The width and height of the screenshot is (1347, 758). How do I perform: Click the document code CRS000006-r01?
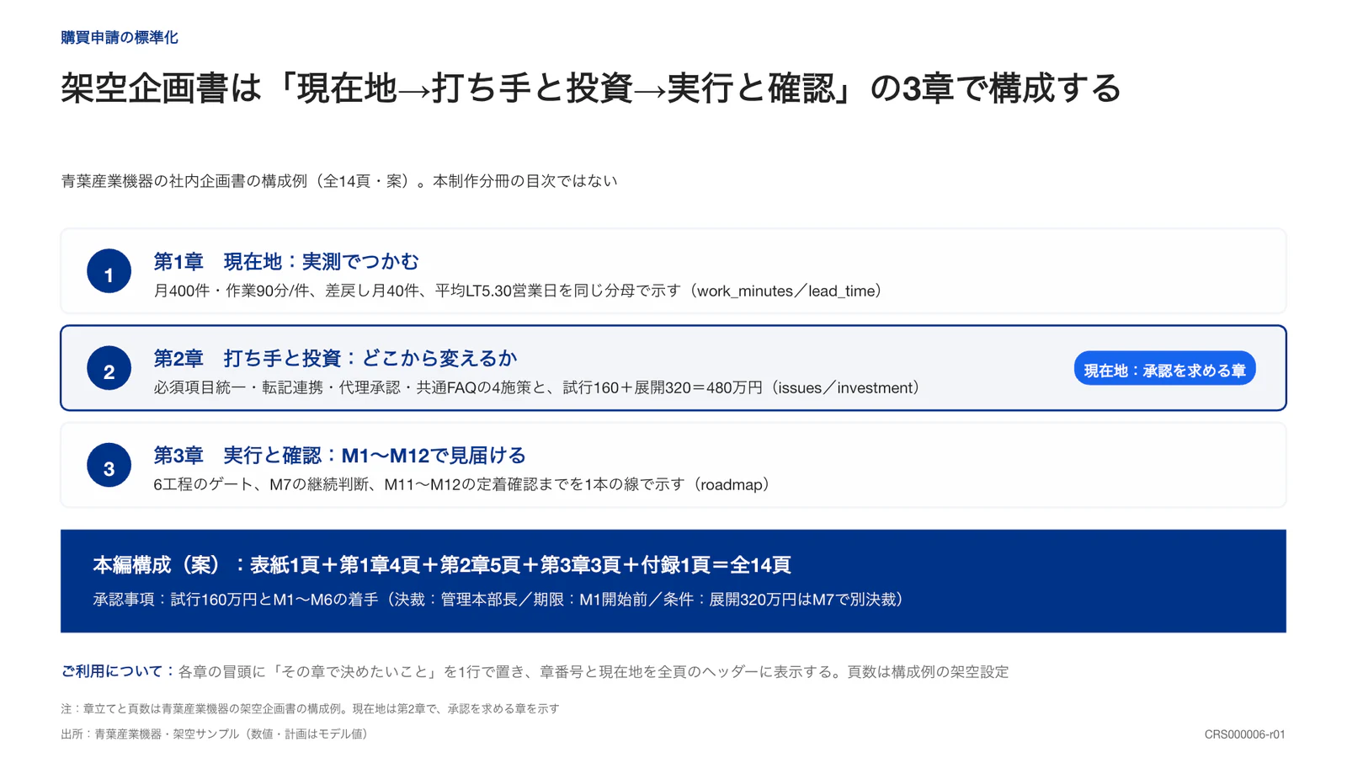(1244, 734)
